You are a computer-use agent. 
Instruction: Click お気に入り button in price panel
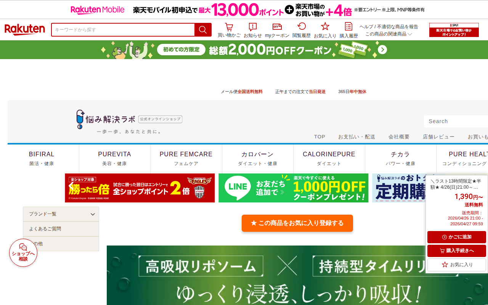(457, 265)
